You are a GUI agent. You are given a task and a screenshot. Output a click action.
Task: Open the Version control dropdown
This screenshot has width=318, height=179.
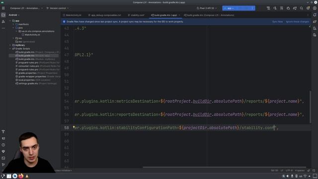coord(58,8)
